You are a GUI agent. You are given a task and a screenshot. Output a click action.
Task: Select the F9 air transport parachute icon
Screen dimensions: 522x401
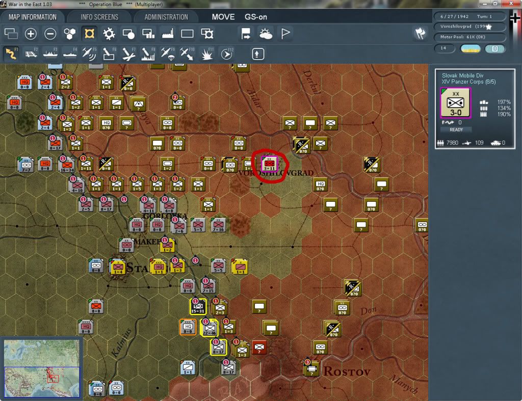pyautogui.click(x=168, y=54)
